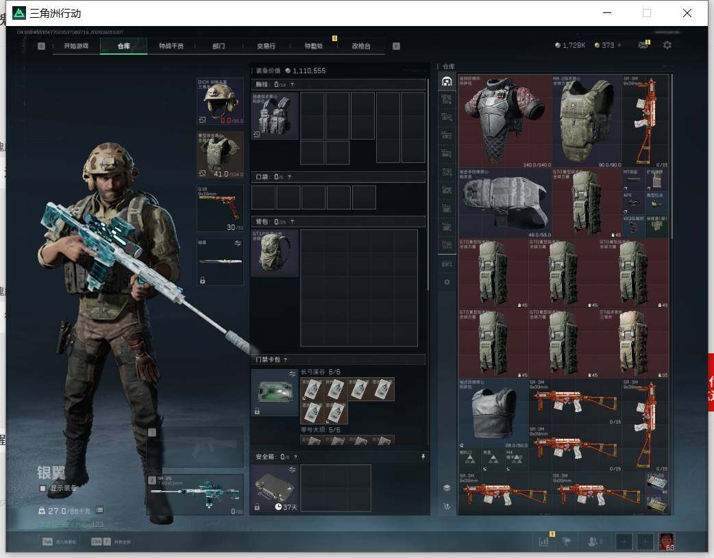Viewport: 714px width, 558px height.
Task: Select the locked melee knife slot
Action: pos(221,262)
